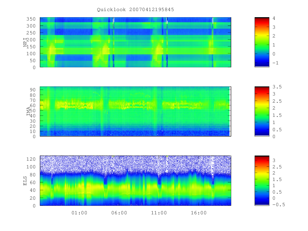Select the 06:00 time tick label
The width and height of the screenshot is (308, 231).
coord(119,213)
